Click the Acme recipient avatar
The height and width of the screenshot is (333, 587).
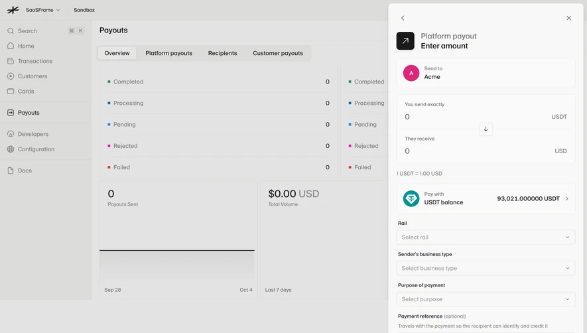(411, 73)
